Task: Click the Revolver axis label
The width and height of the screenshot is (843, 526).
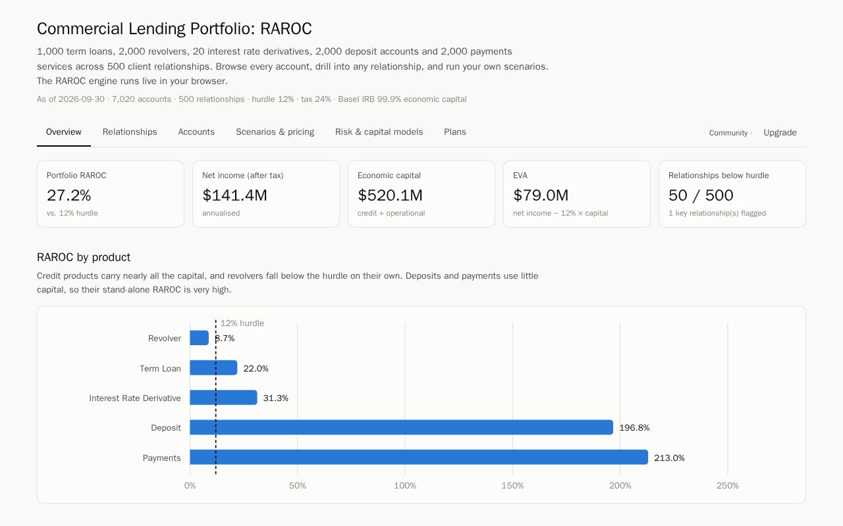Action: 165,338
